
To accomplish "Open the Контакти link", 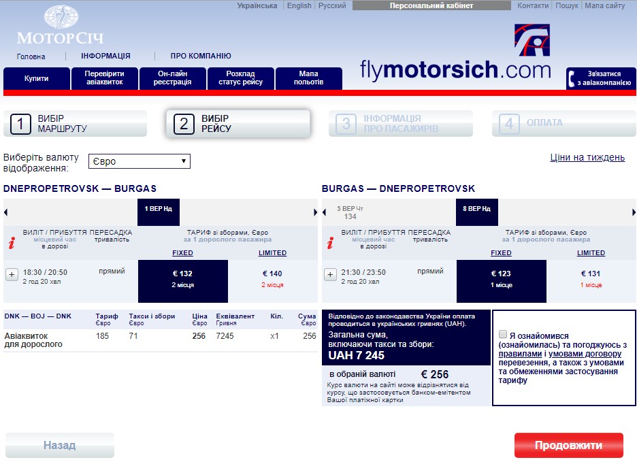I will tap(533, 5).
